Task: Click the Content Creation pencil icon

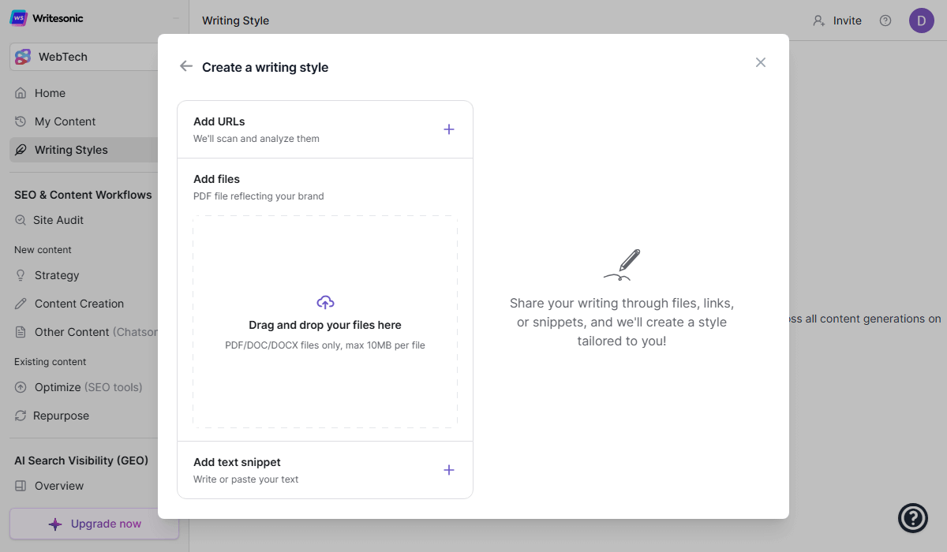Action: click(x=21, y=304)
